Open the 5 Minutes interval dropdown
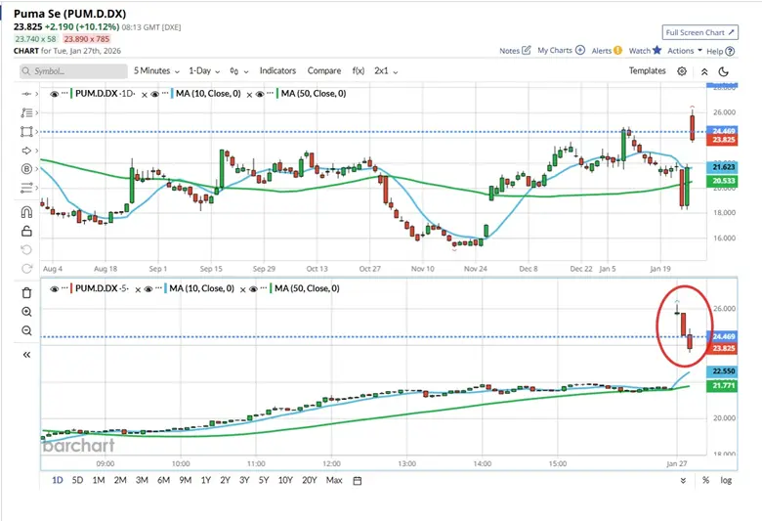 point(156,71)
